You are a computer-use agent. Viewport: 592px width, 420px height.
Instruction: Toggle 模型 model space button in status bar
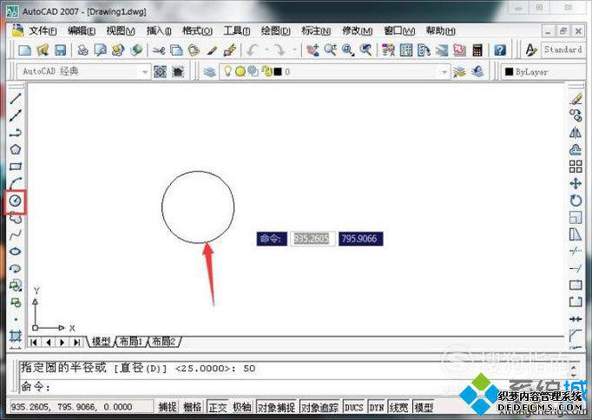coord(424,407)
